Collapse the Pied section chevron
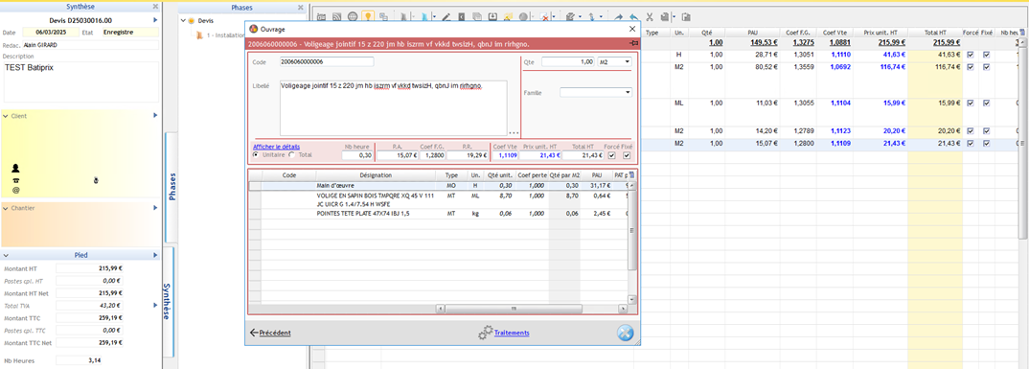Screen dimensions: 1029x369 [x=6, y=255]
